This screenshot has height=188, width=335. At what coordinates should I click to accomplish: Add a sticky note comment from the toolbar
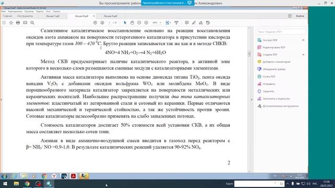[x=187, y=22]
